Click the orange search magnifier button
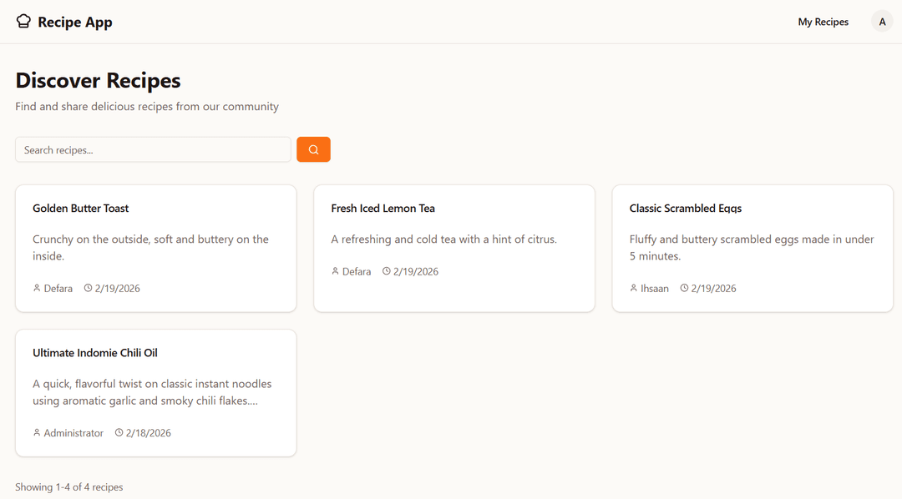This screenshot has width=902, height=499. click(x=313, y=149)
